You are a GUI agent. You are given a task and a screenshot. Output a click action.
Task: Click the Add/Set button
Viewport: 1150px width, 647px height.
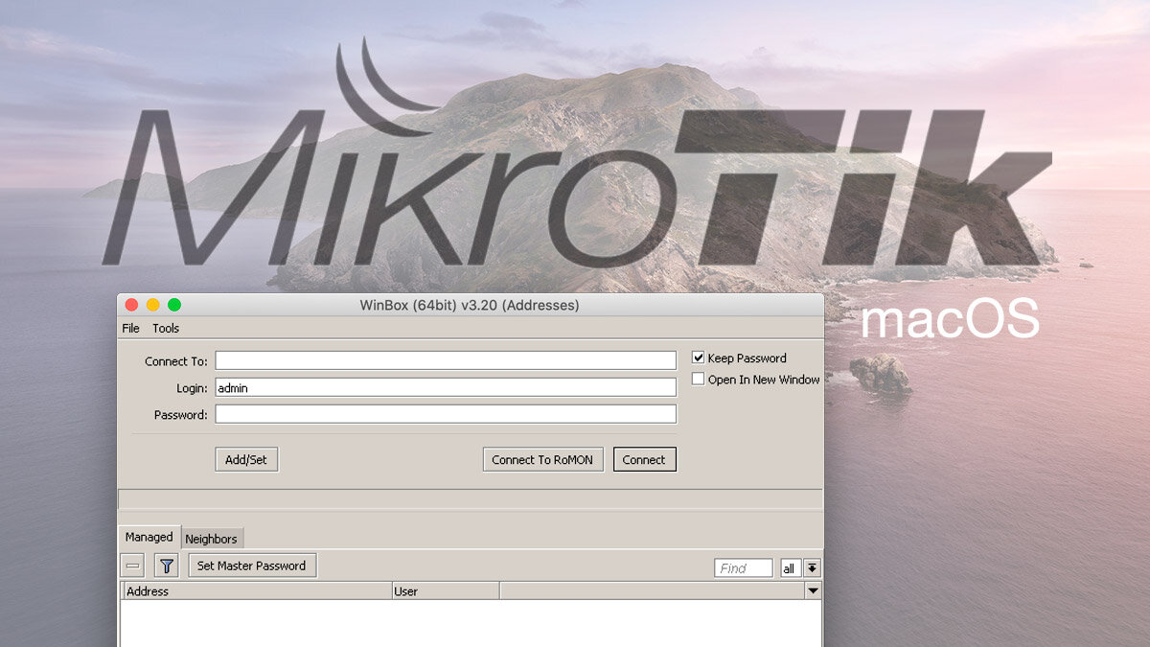[x=246, y=460]
